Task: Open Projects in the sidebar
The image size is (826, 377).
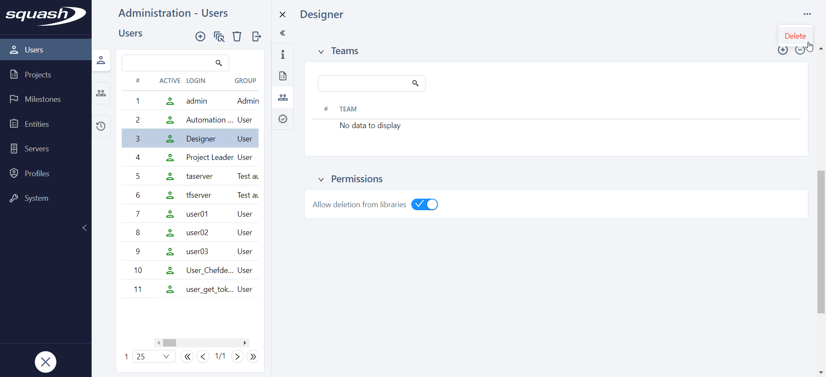Action: coord(38,75)
